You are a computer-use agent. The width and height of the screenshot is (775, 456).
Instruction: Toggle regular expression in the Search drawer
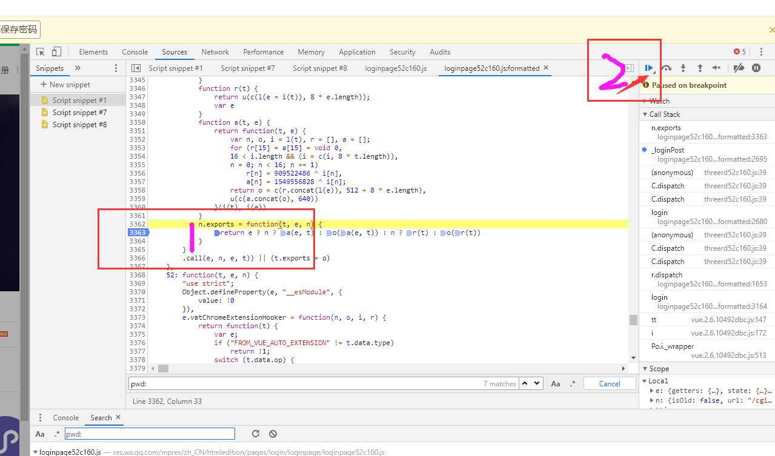click(x=56, y=434)
